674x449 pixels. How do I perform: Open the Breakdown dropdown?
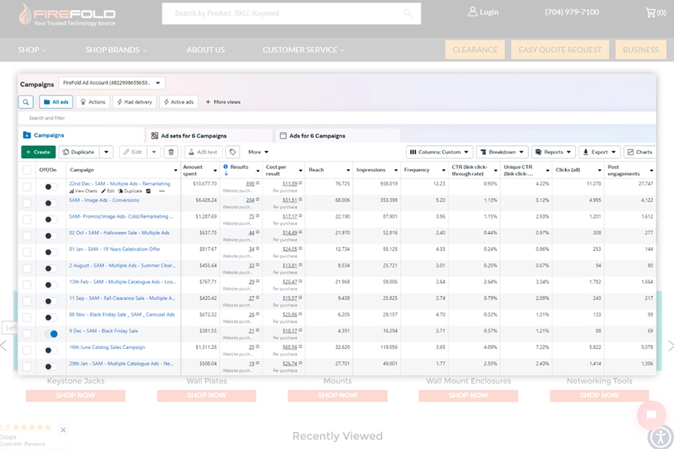[502, 152]
